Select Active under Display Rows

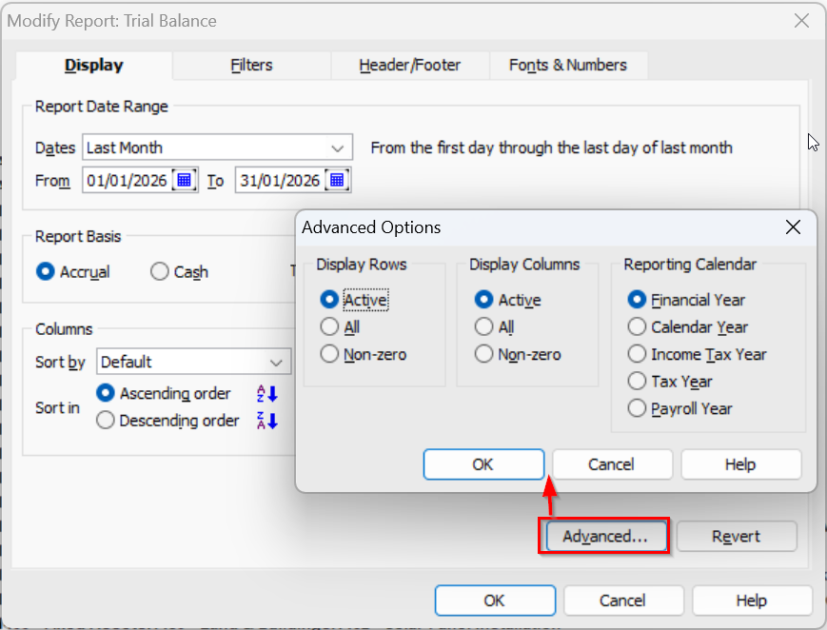[x=354, y=300]
